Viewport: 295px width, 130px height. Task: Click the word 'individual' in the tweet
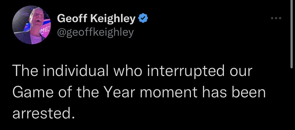coord(75,71)
